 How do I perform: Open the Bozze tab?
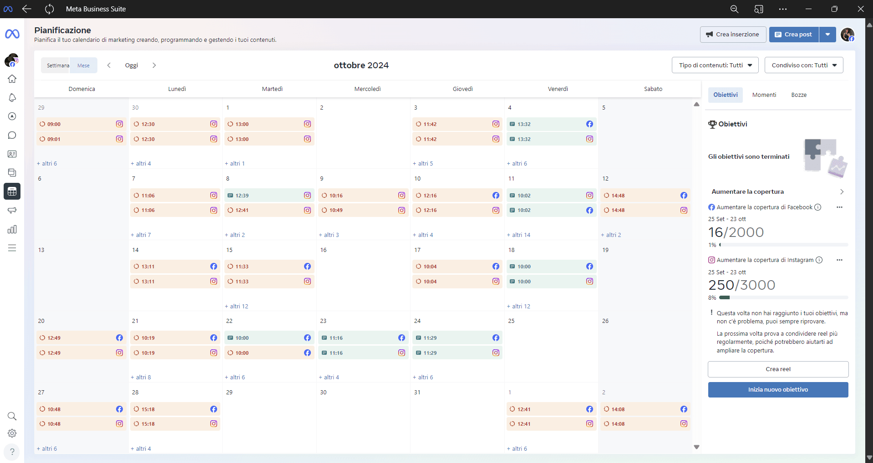click(799, 95)
